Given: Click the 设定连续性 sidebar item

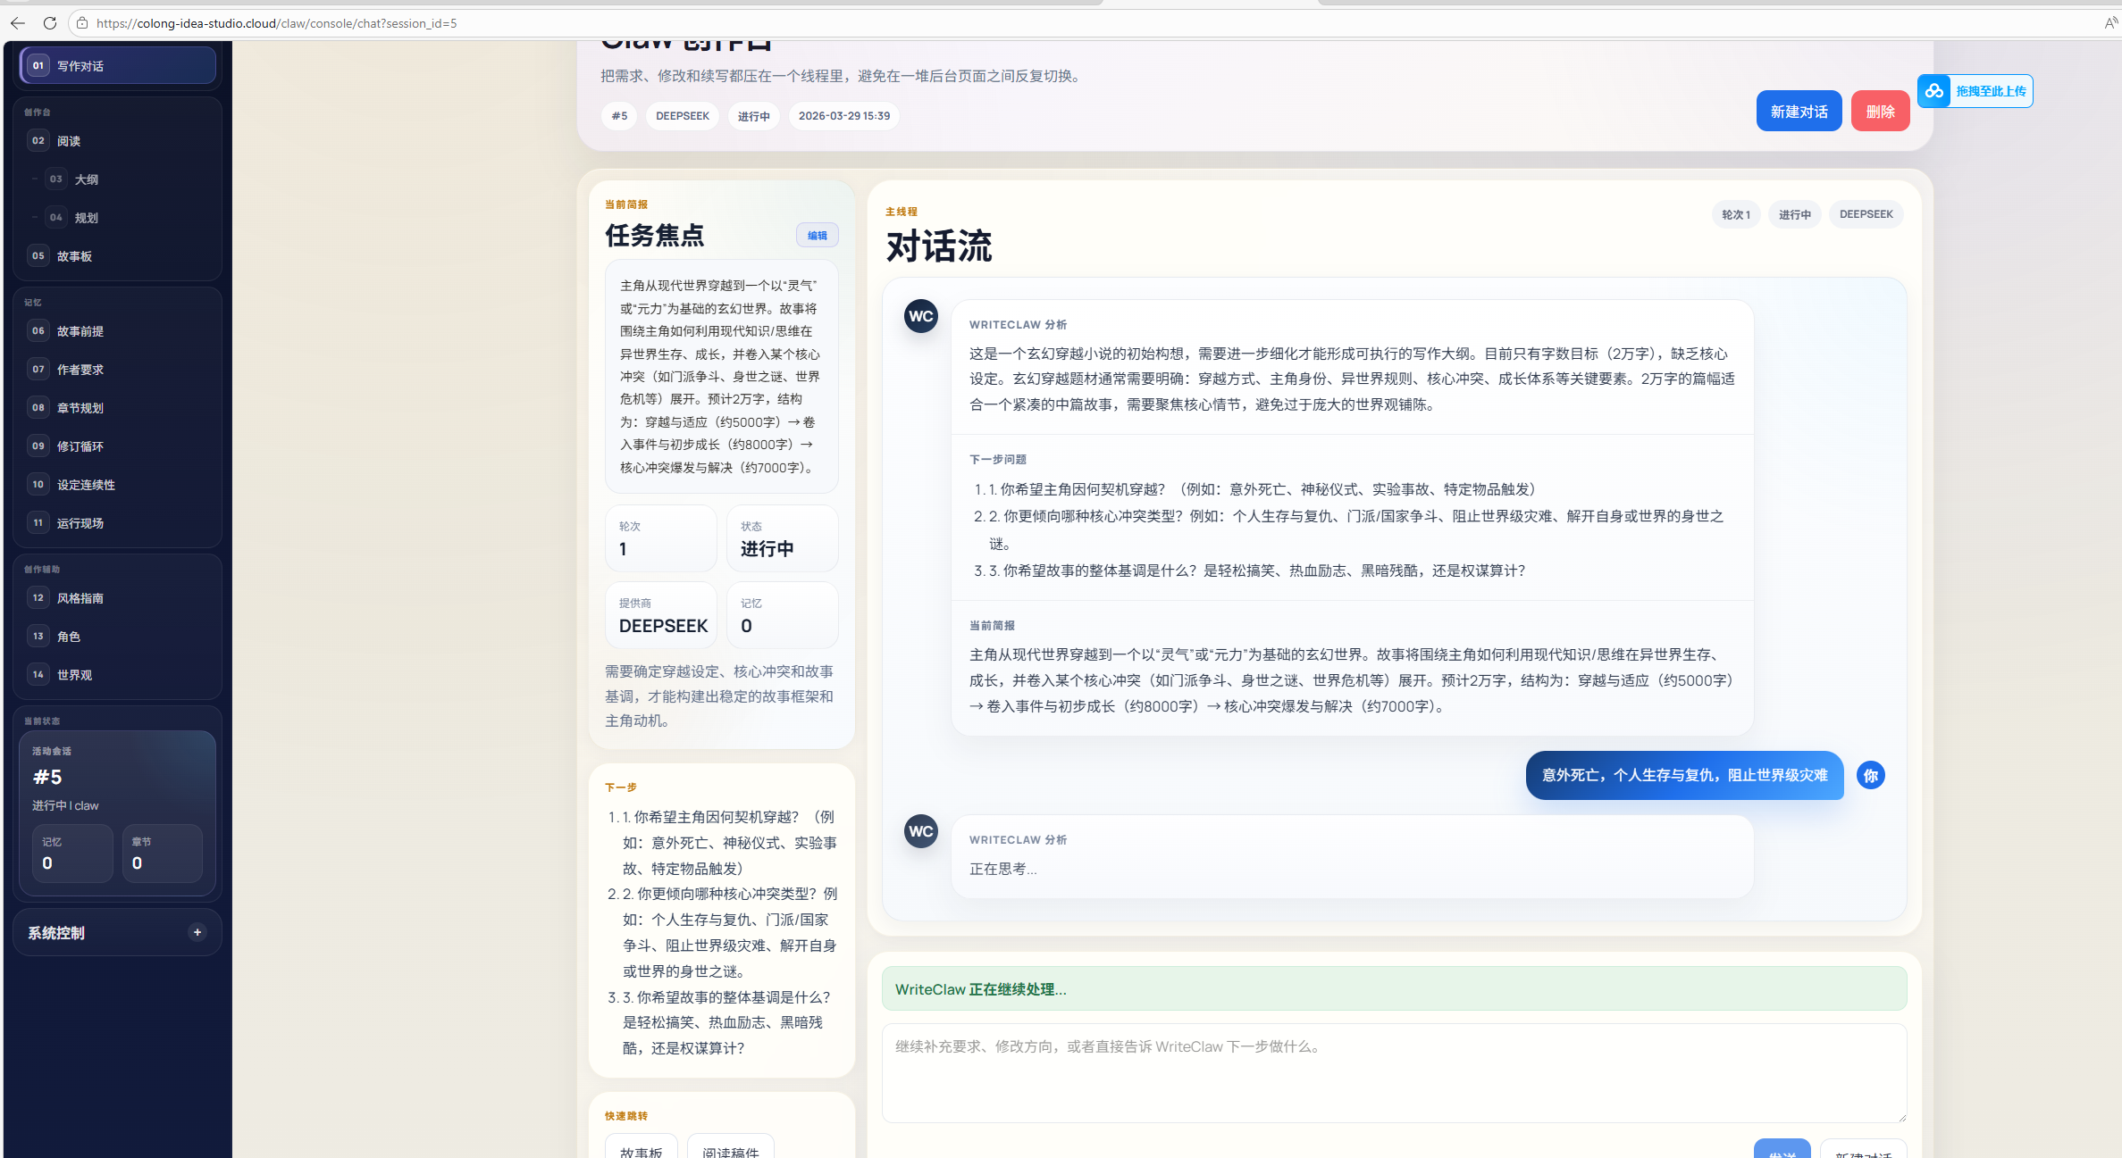Looking at the screenshot, I should coord(87,485).
